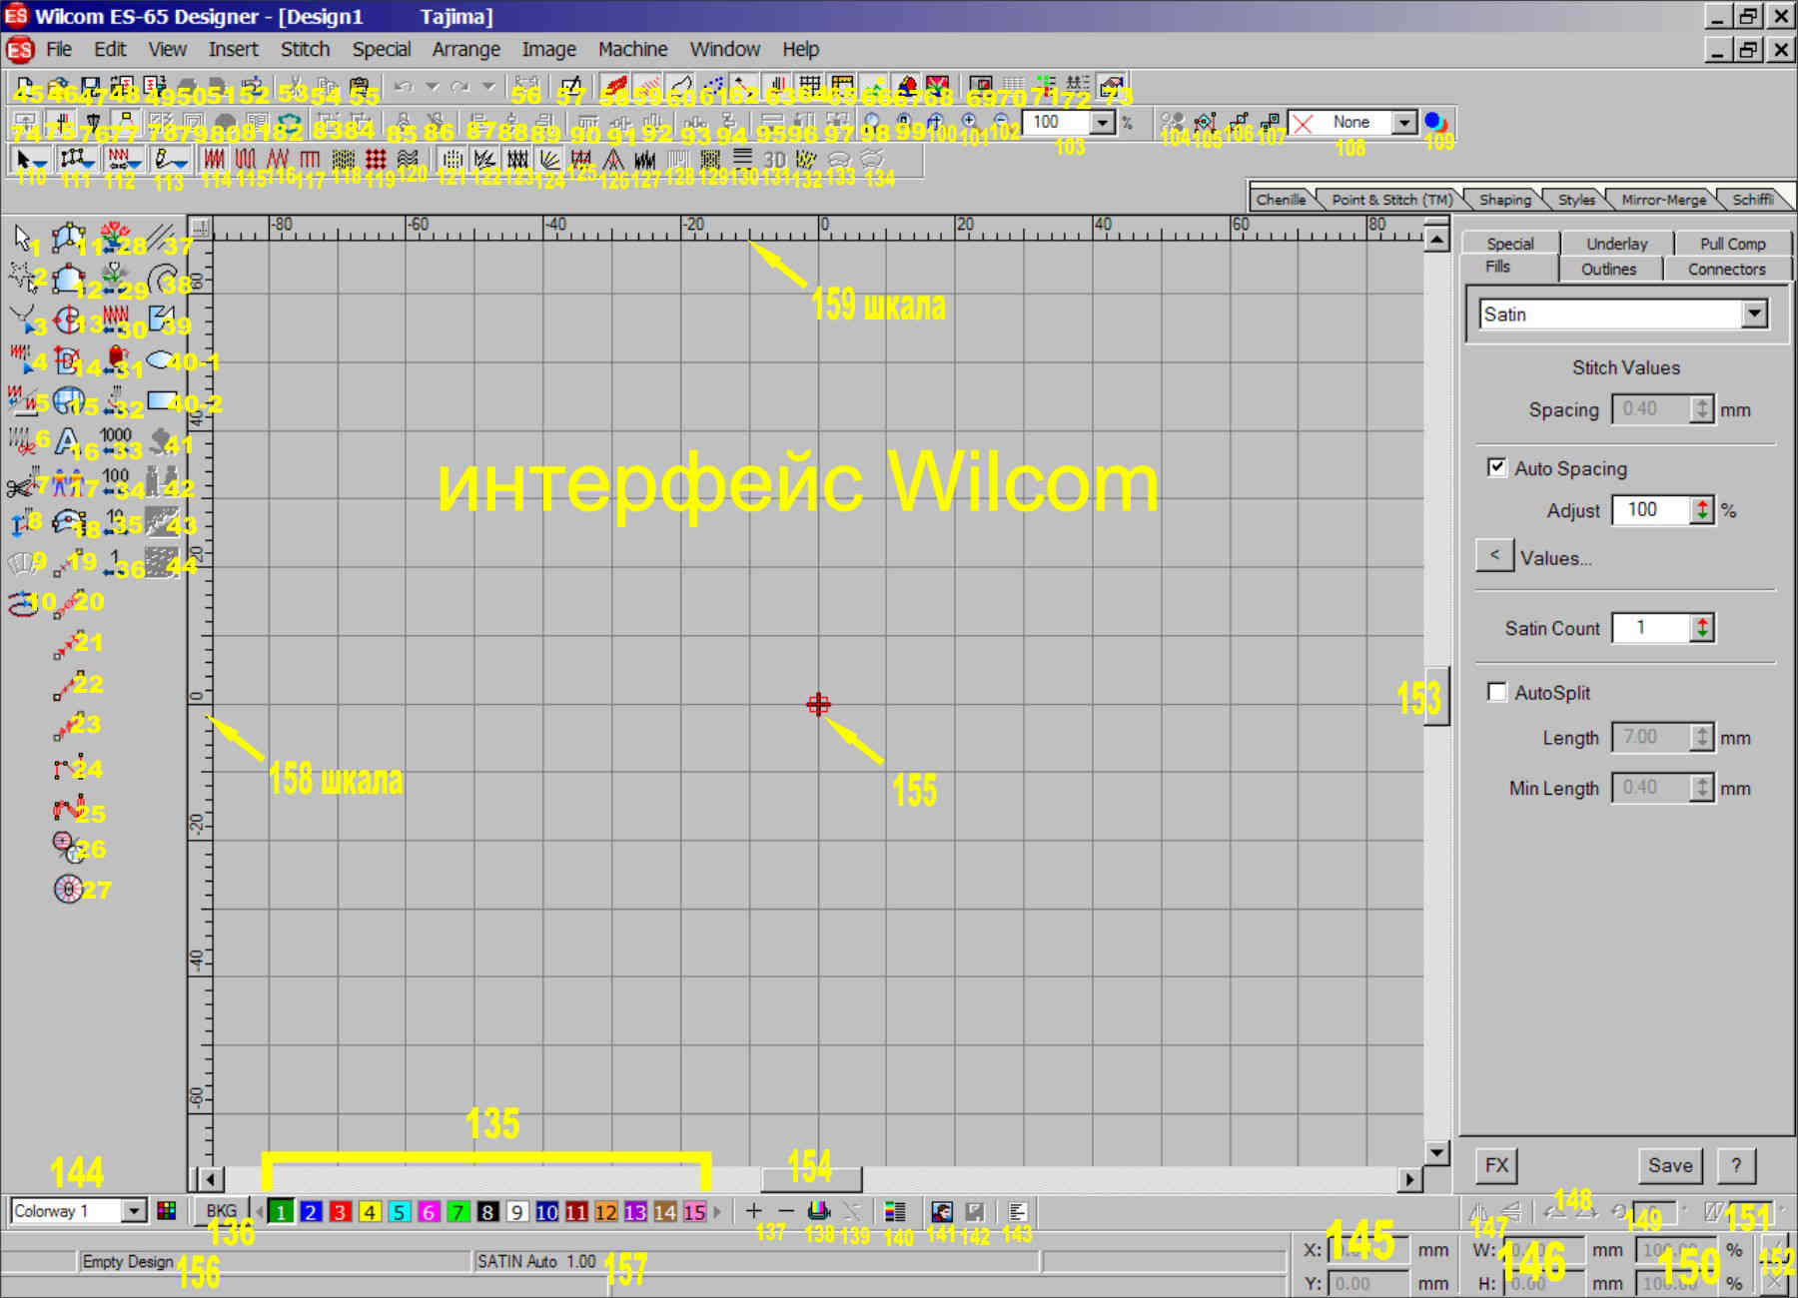Select green color swatch 1

coord(282,1212)
